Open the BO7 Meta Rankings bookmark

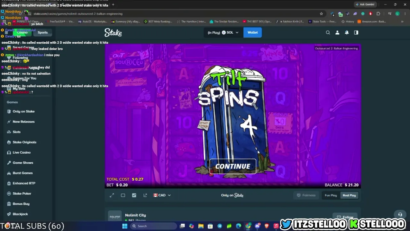158,21
